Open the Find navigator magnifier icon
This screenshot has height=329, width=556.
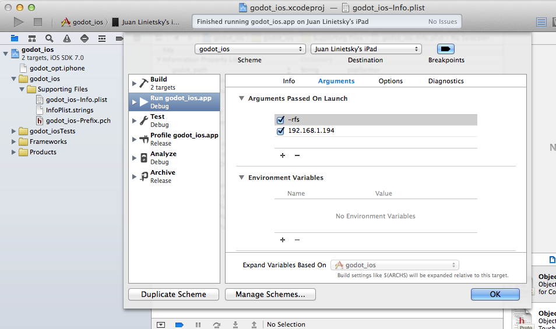pyautogui.click(x=50, y=39)
